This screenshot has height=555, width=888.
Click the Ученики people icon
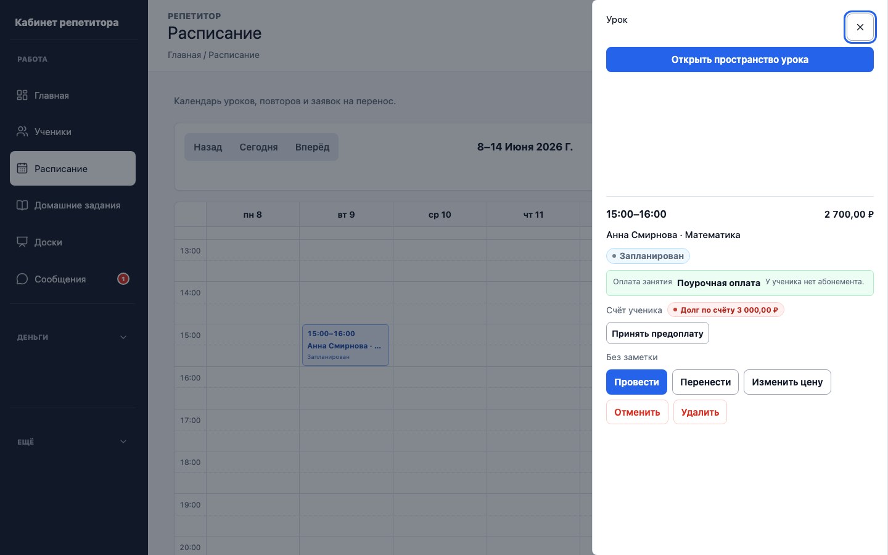click(x=22, y=131)
